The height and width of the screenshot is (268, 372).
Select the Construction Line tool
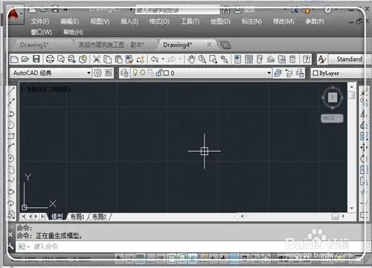coord(11,102)
